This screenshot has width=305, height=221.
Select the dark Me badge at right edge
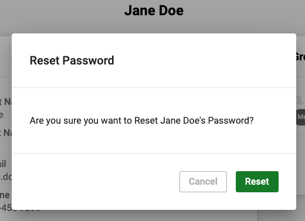301,117
